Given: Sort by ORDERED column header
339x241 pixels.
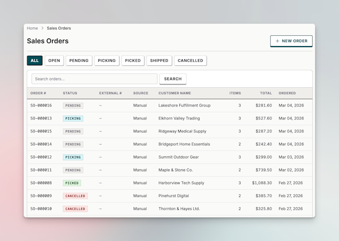Looking at the screenshot, I should click(287, 93).
